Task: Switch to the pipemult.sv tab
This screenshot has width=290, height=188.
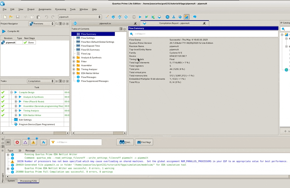Action: [105, 23]
